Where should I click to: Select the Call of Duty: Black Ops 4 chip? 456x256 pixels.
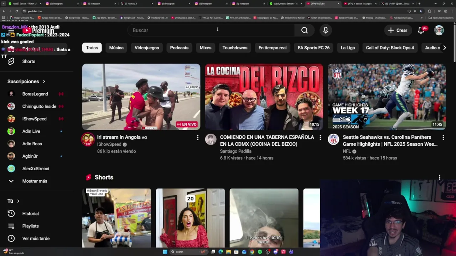click(x=390, y=48)
